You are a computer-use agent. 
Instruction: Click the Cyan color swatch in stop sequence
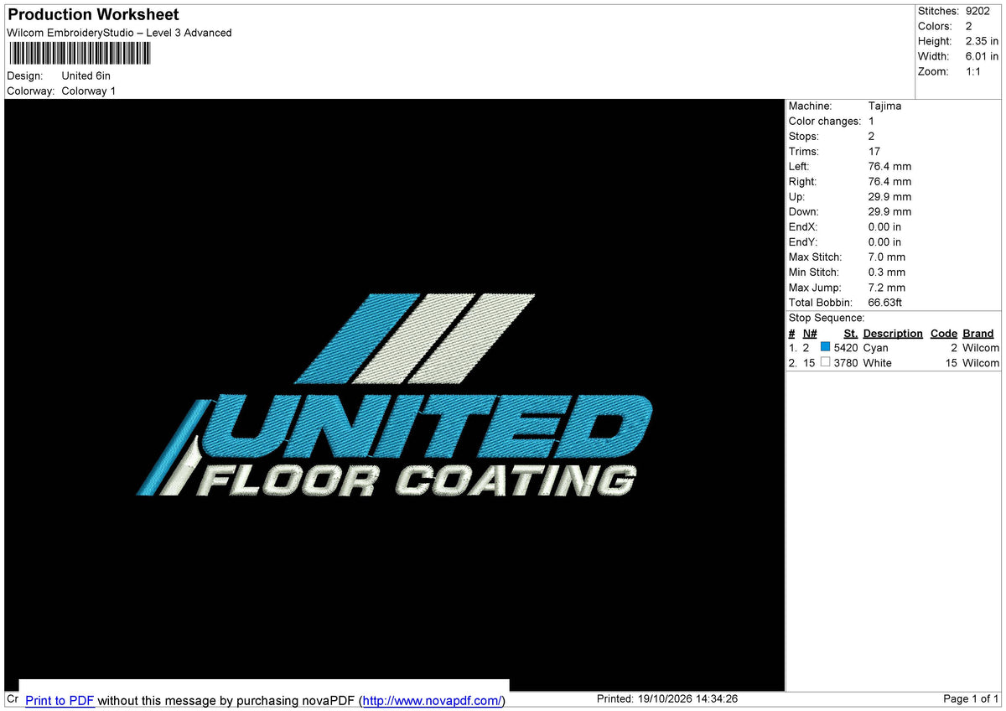pos(825,347)
